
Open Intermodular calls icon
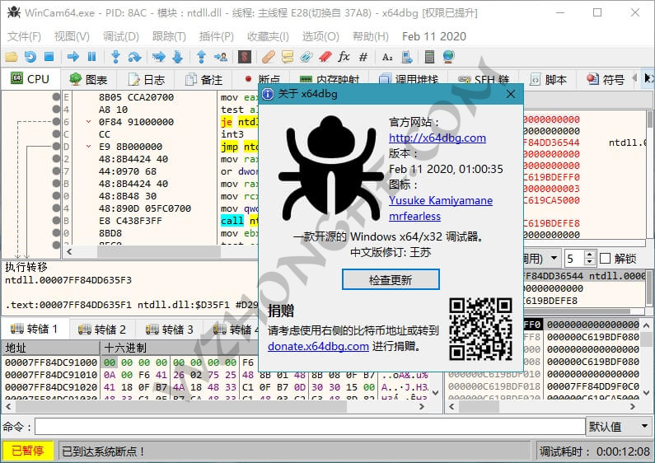(x=406, y=56)
